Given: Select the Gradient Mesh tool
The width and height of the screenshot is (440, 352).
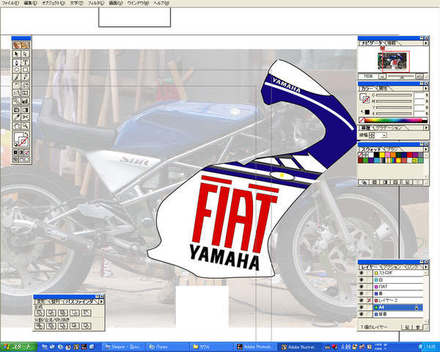Looking at the screenshot, I should point(17,110).
